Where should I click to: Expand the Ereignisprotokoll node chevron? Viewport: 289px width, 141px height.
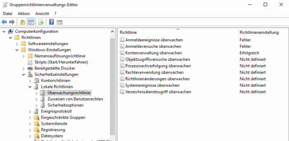click(x=30, y=111)
